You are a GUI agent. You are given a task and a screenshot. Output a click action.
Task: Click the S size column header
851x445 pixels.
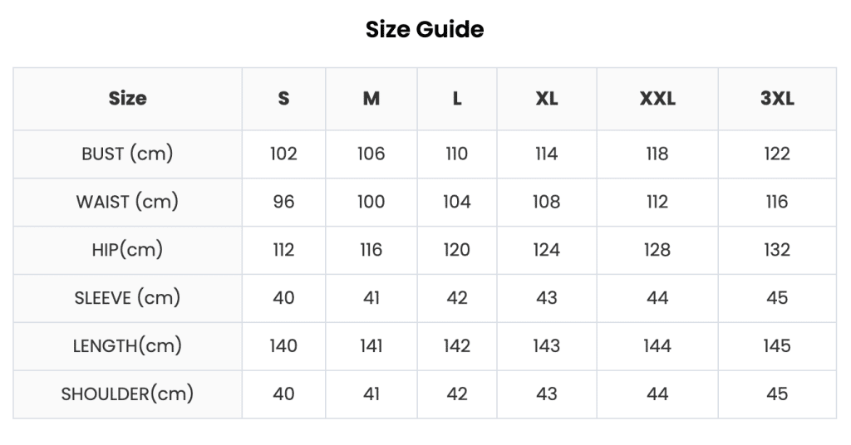point(284,99)
